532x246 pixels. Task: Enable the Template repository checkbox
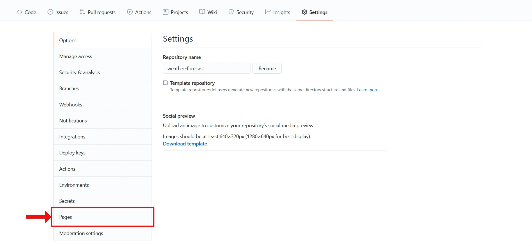click(x=165, y=83)
